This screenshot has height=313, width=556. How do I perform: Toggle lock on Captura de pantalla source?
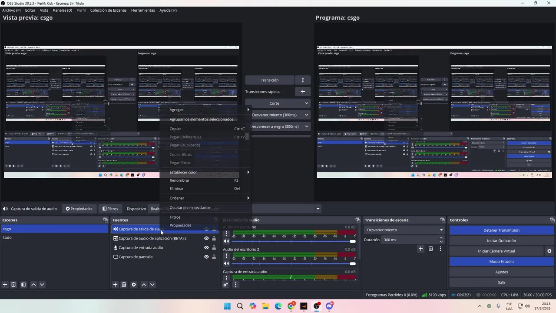click(214, 257)
